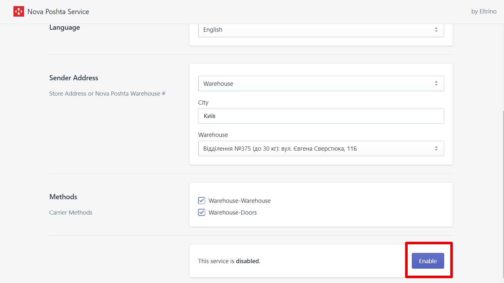Click the 'Language' section heading
504x283 pixels.
[x=65, y=28]
